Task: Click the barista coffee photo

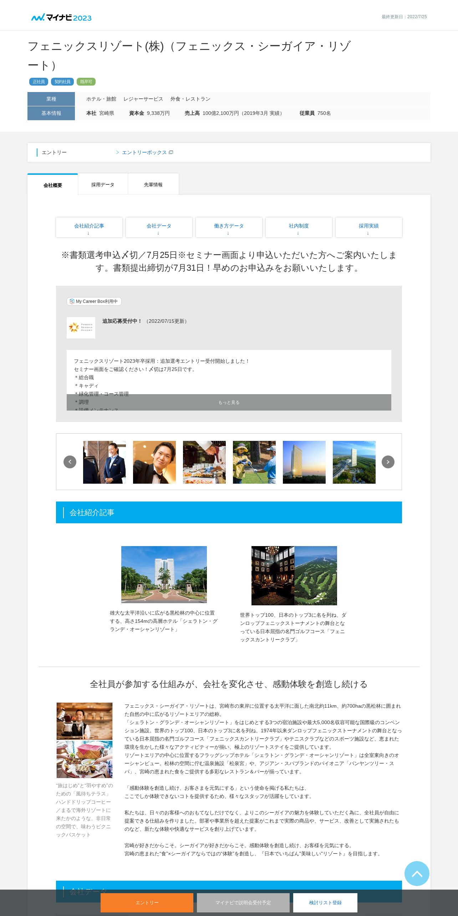Action: [x=85, y=721]
